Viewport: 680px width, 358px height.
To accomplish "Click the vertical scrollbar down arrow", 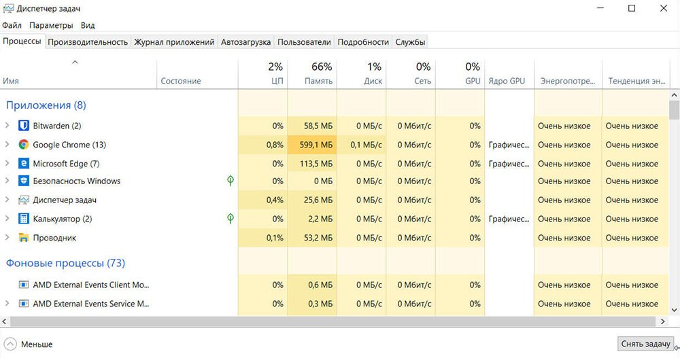I will coord(675,310).
